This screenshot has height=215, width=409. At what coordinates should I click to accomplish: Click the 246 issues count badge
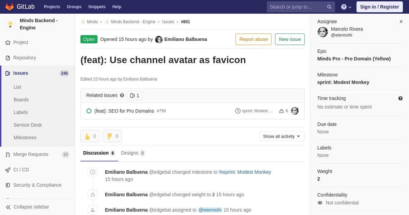pos(64,73)
